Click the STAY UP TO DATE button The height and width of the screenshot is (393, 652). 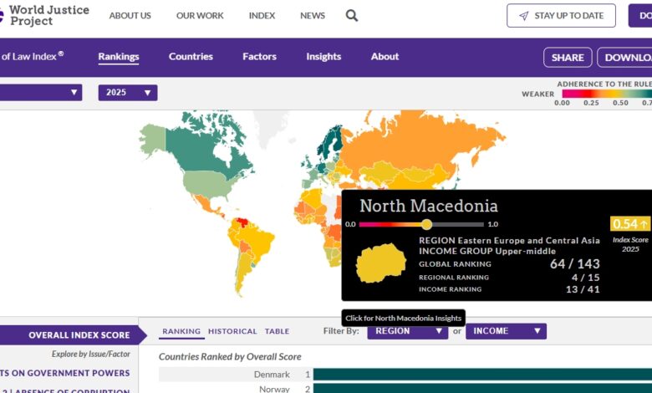click(x=561, y=16)
